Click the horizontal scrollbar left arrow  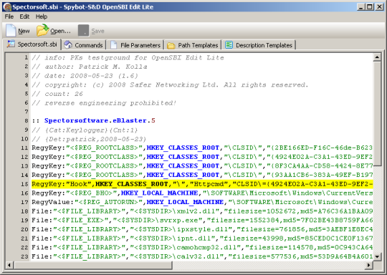tap(9, 265)
